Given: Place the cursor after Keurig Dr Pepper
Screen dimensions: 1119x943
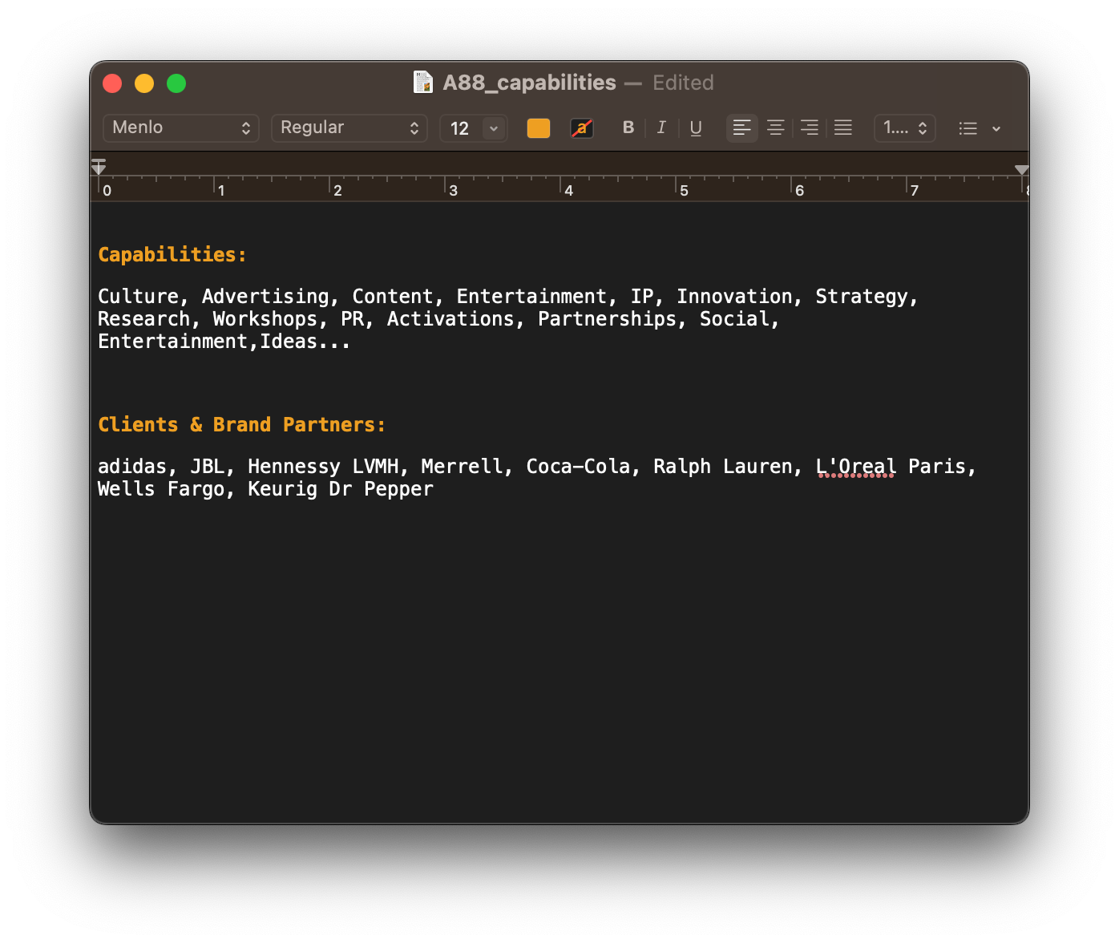Looking at the screenshot, I should (437, 488).
